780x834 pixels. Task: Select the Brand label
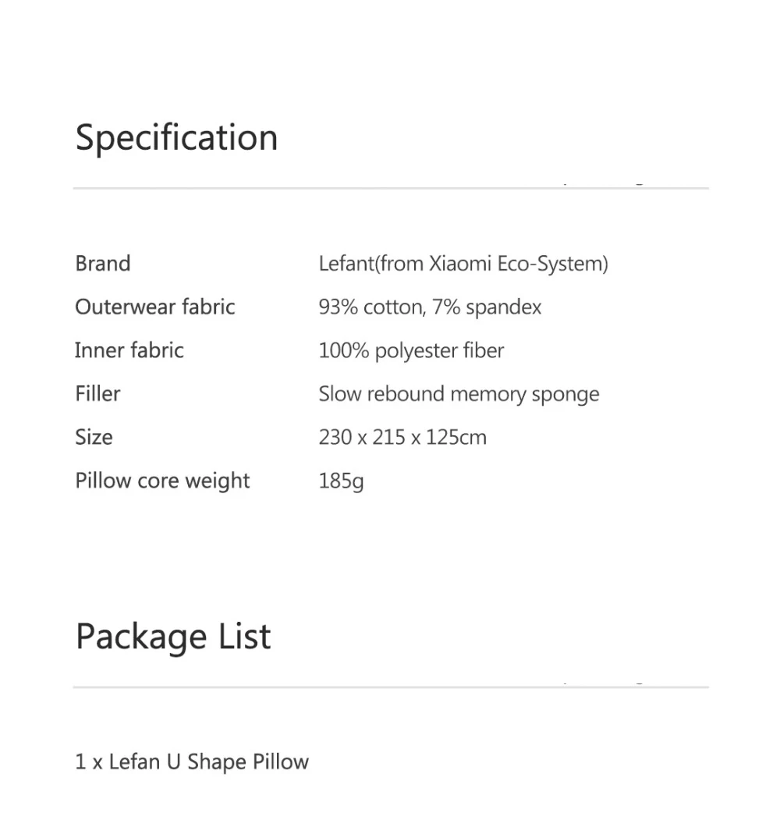coord(103,263)
